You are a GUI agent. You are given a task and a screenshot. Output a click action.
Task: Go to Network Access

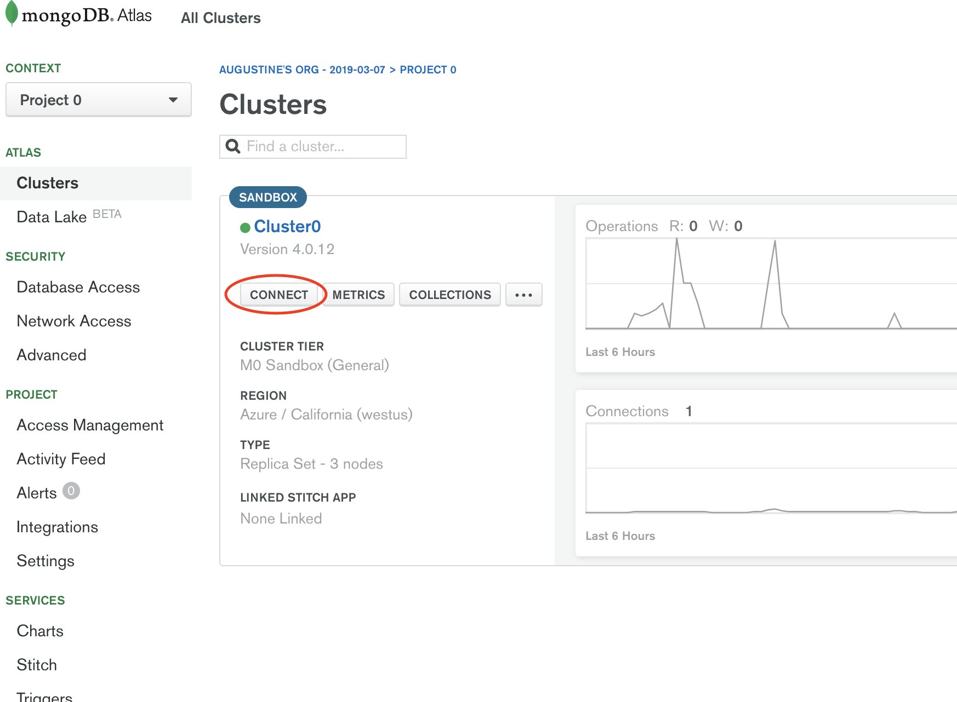74,321
